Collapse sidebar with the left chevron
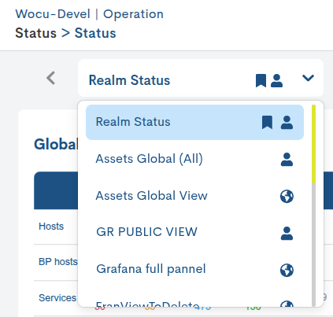This screenshot has width=333, height=317. 51,78
